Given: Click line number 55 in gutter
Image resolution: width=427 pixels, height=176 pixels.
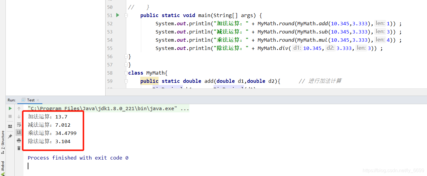Looking at the screenshot, I should click(110, 48).
